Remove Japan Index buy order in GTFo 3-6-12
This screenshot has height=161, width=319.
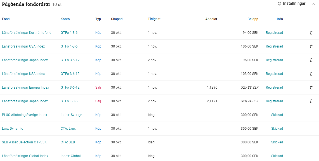coord(311,60)
